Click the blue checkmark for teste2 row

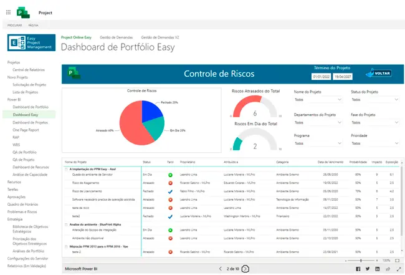[x=170, y=216]
